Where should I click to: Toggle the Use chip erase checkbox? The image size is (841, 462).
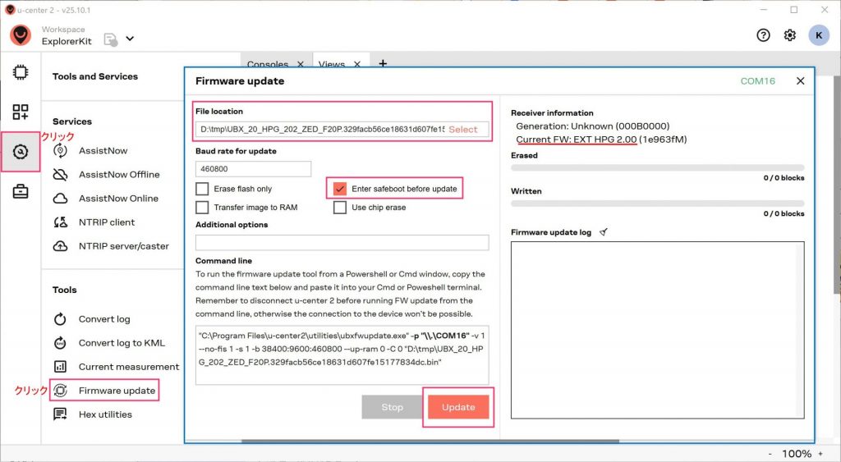(340, 208)
